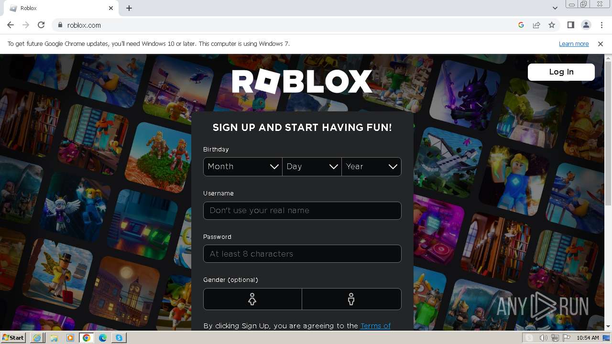Click the scrollbar up arrow
The width and height of the screenshot is (612, 344).
(608, 58)
